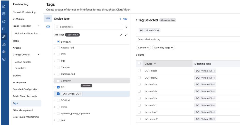The width and height of the screenshot is (240, 125).
Task: Open the topology tree icon in left rail
Action: (4, 29)
